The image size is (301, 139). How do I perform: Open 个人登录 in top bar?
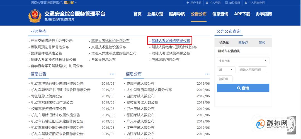click(x=213, y=3)
